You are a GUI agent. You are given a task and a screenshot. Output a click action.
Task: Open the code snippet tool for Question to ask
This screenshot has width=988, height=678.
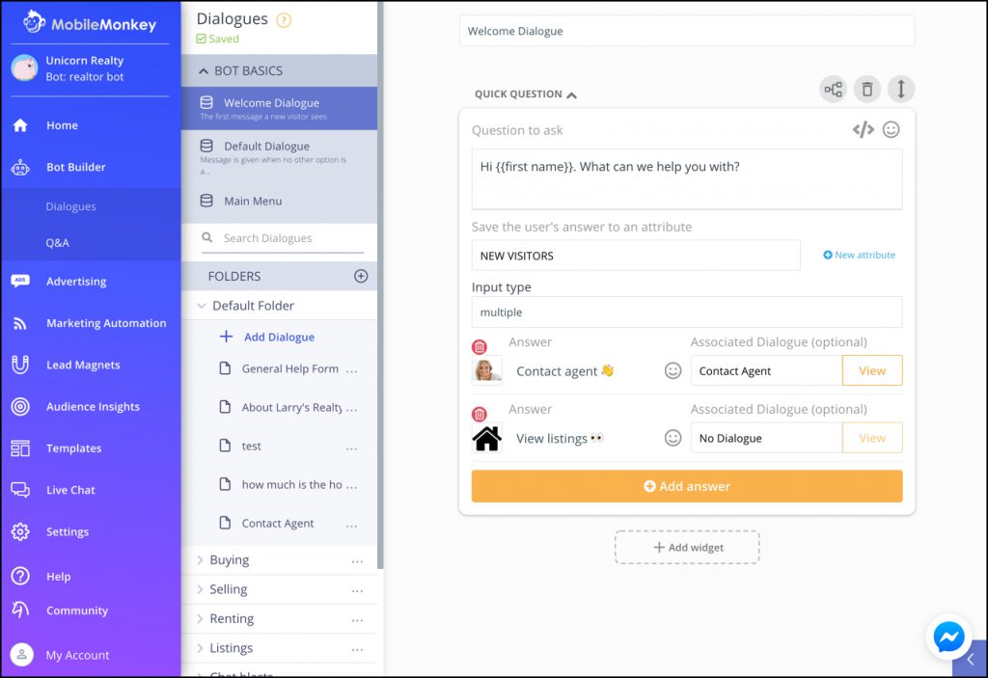[x=864, y=128]
